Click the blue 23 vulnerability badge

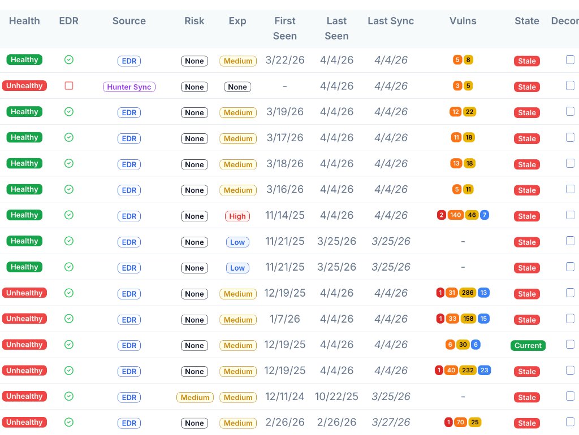(x=485, y=370)
